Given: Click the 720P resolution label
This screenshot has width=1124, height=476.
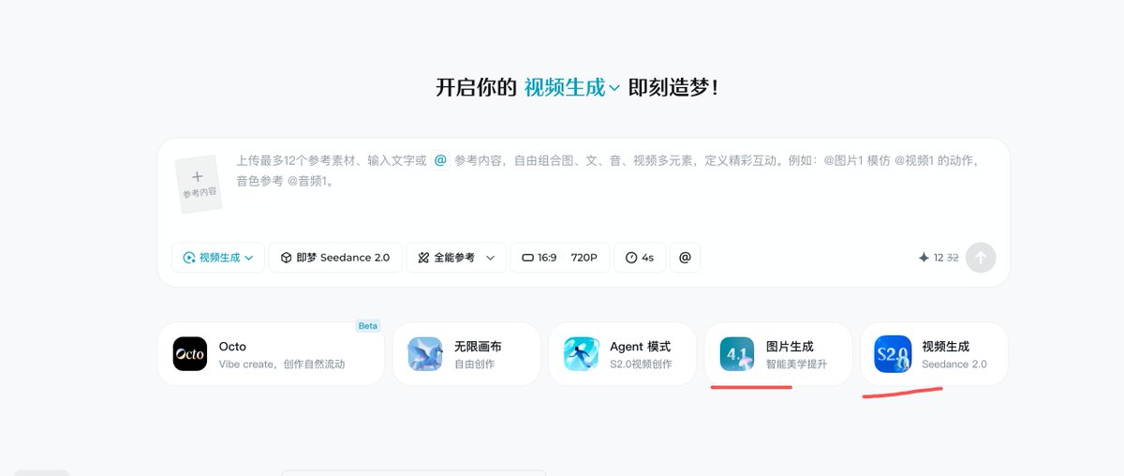Looking at the screenshot, I should tap(584, 258).
